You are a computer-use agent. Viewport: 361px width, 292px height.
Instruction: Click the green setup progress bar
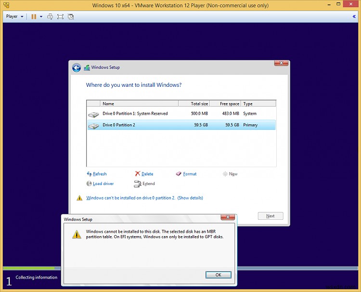click(29, 268)
